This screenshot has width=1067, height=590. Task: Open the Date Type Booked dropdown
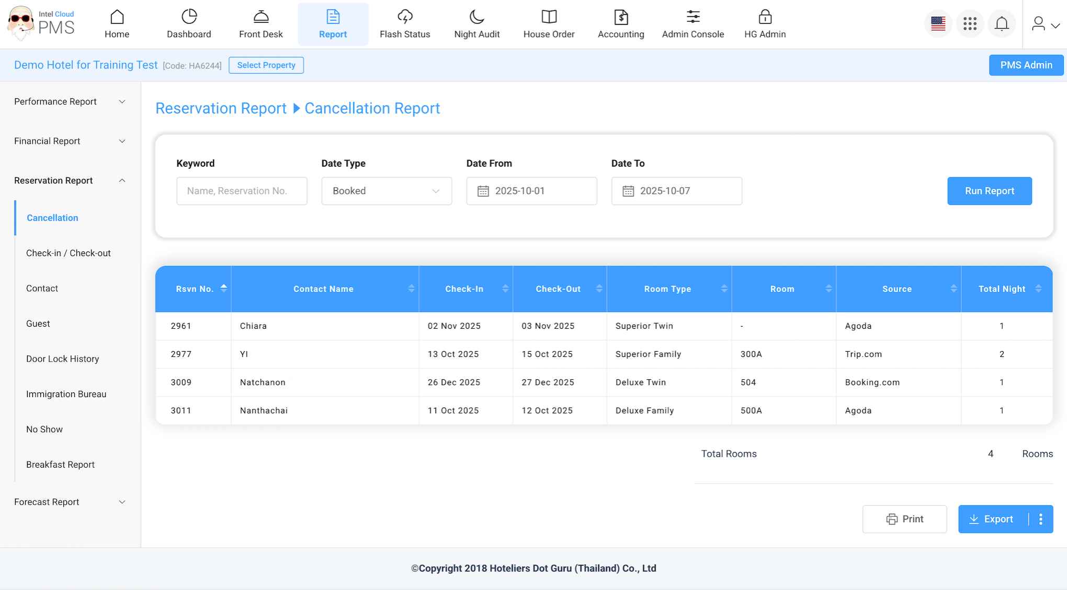pos(387,191)
